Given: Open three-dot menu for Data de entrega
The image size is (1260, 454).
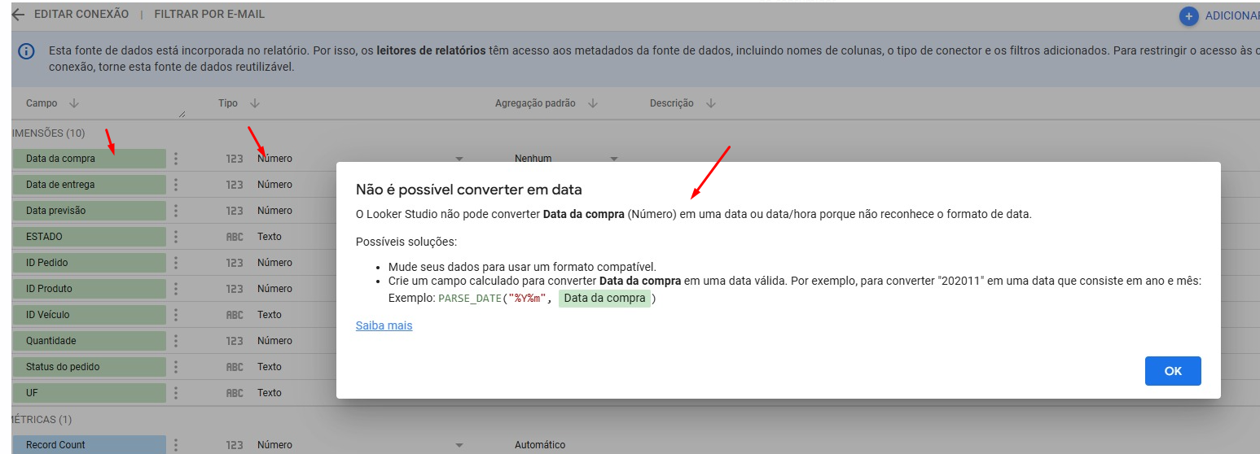Looking at the screenshot, I should click(x=176, y=185).
